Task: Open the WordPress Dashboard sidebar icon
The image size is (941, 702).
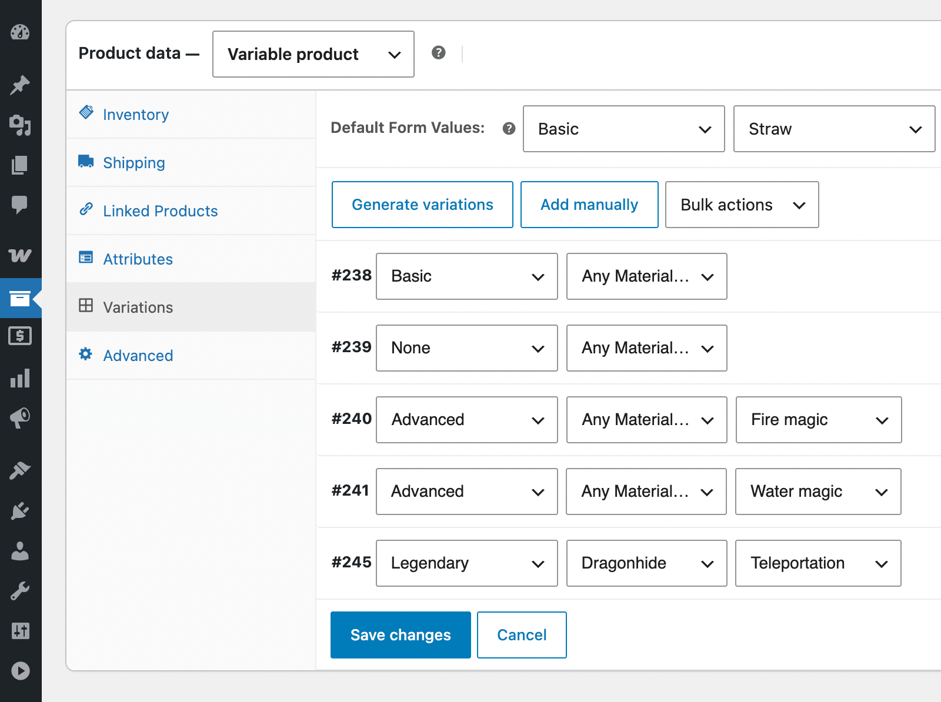Action: coord(20,32)
